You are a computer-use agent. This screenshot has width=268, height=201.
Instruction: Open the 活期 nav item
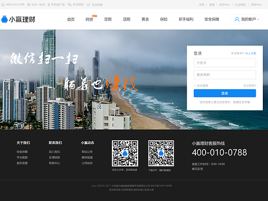click(126, 19)
